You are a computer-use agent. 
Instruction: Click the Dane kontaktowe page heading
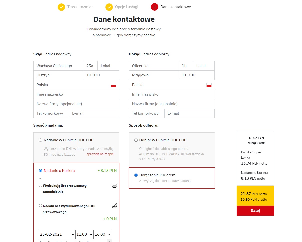124,19
